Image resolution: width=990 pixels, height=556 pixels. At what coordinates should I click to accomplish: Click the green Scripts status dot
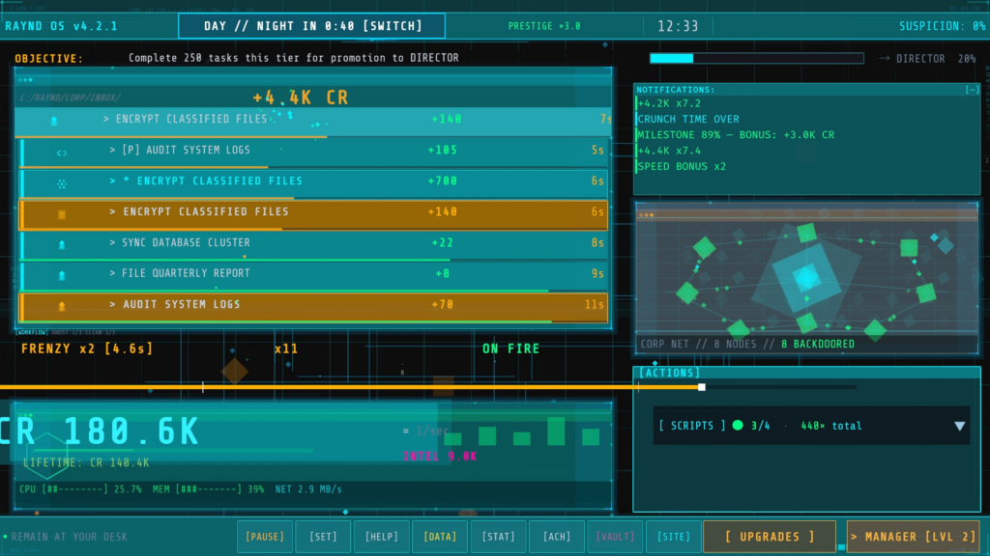point(738,426)
